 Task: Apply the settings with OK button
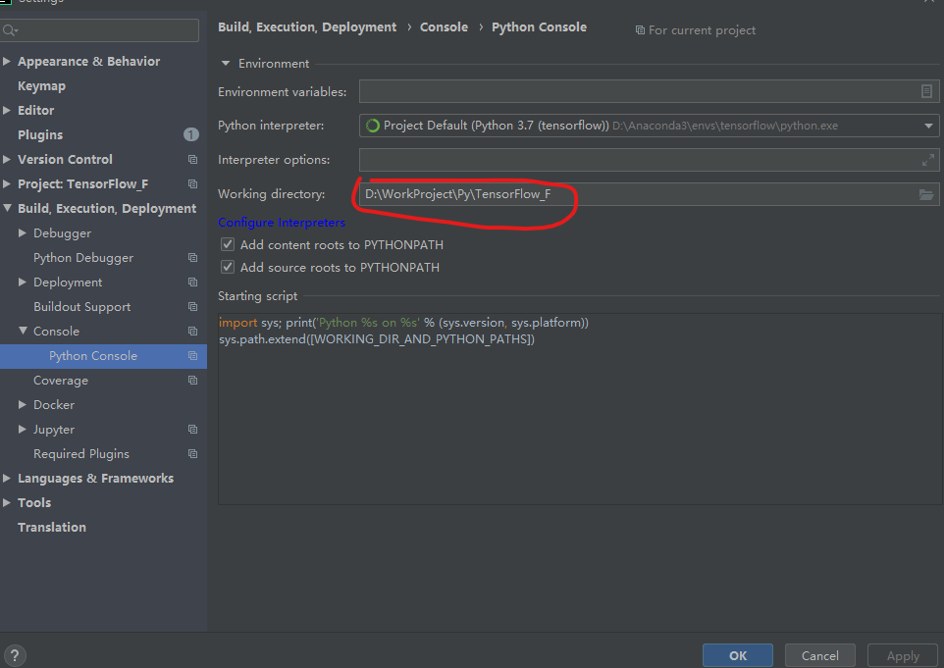[737, 654]
